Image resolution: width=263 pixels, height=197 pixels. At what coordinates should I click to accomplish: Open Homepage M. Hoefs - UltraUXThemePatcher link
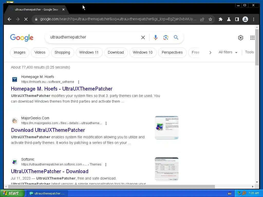(x=62, y=89)
